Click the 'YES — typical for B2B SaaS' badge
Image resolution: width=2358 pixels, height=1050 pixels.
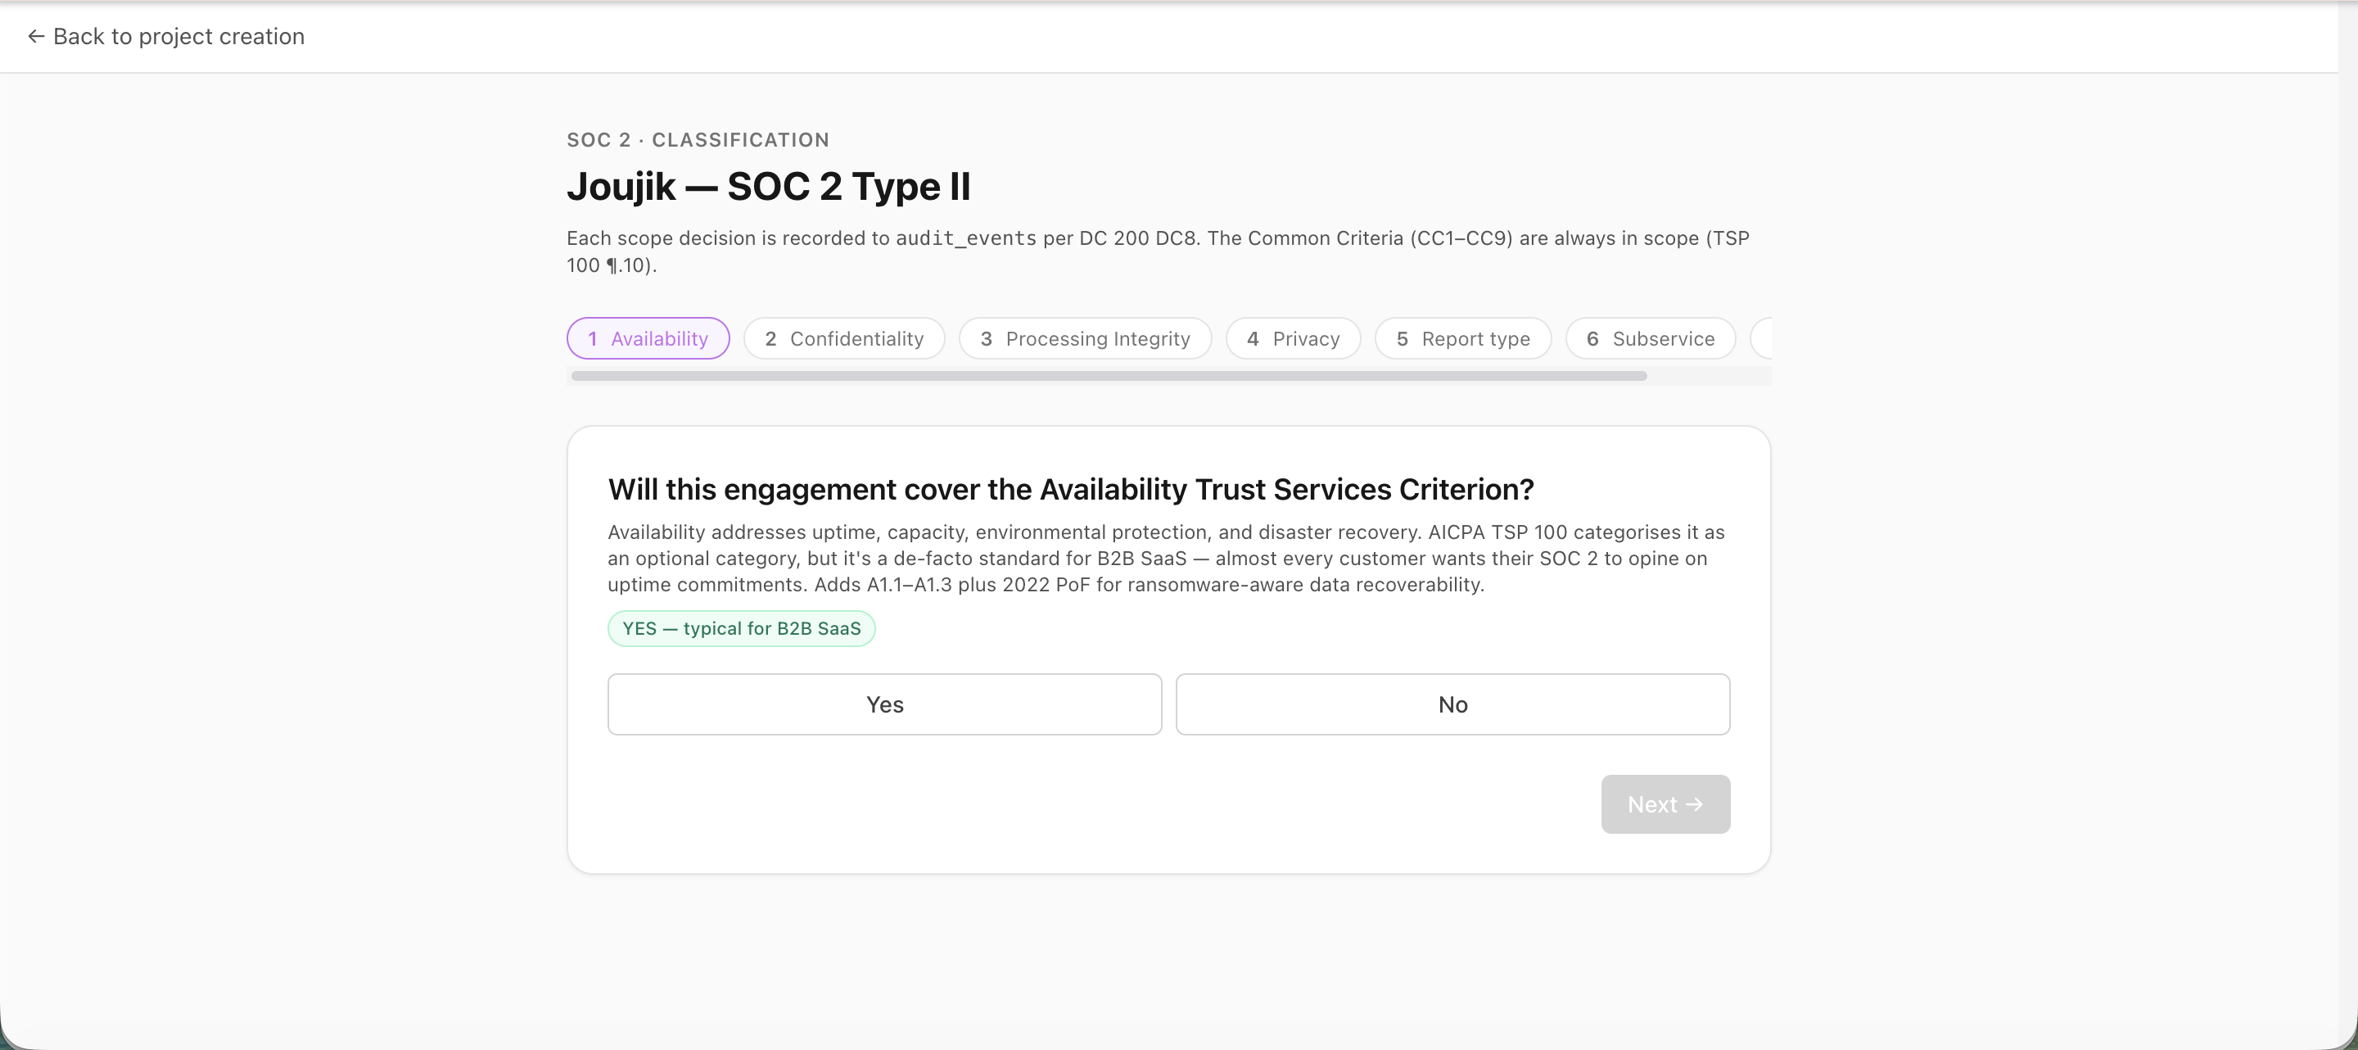742,629
